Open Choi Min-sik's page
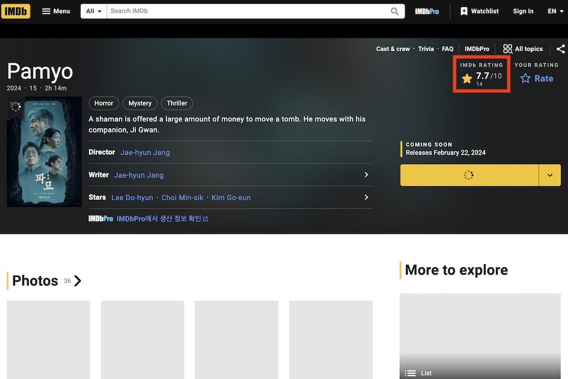The image size is (568, 379). (x=182, y=197)
